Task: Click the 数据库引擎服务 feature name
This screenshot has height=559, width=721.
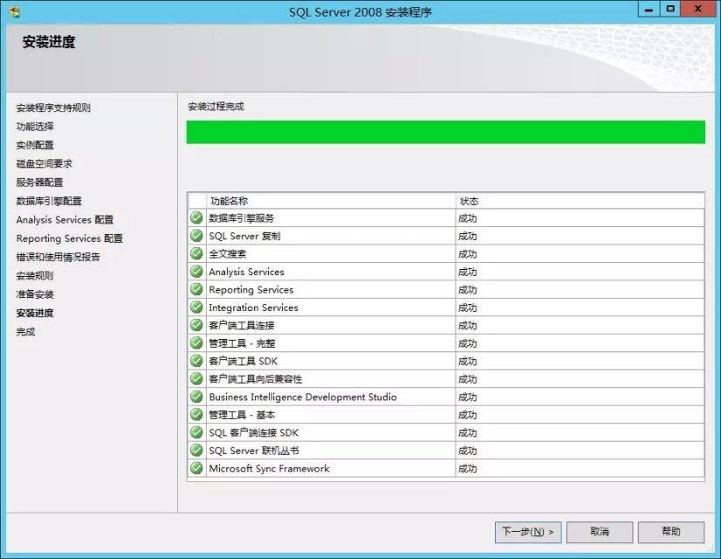Action: coord(242,218)
